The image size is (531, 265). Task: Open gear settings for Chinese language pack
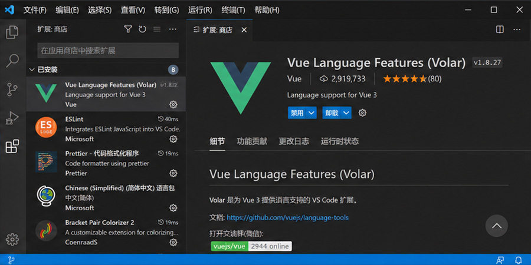click(173, 207)
